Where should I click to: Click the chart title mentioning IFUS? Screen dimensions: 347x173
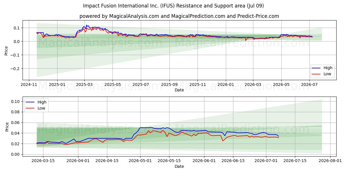(x=173, y=6)
